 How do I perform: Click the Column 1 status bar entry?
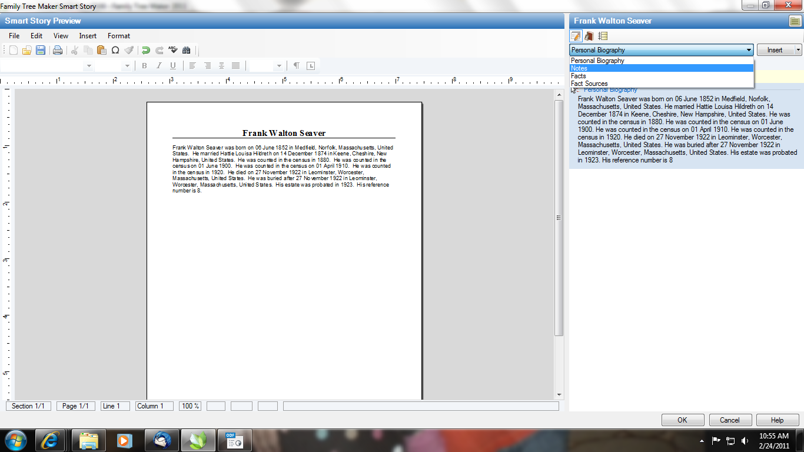coord(154,406)
